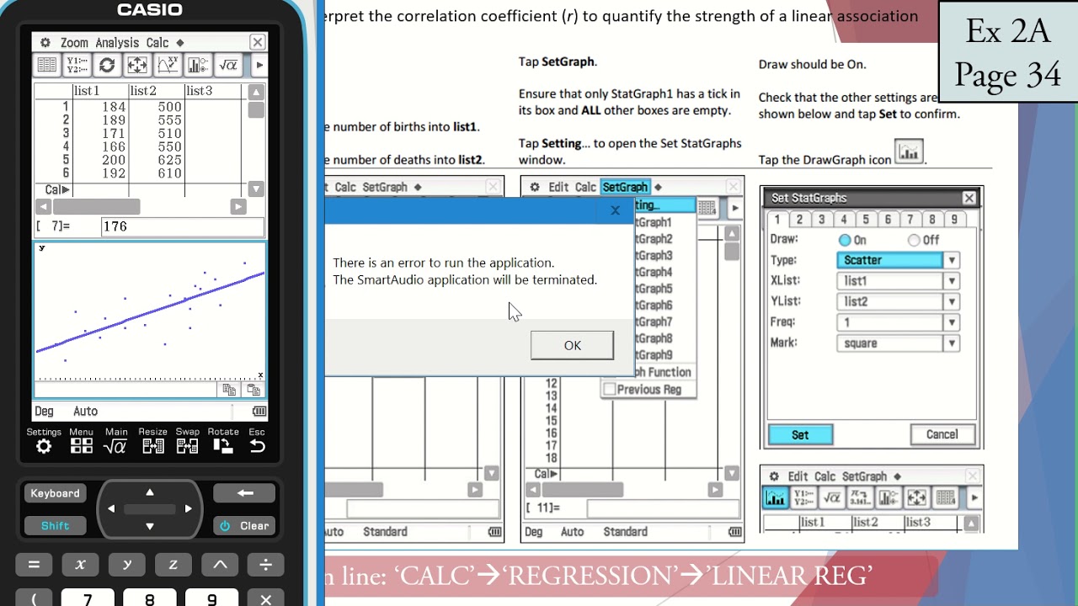Image resolution: width=1078 pixels, height=606 pixels.
Task: Click the Esc back-arrow icon
Action: (257, 446)
